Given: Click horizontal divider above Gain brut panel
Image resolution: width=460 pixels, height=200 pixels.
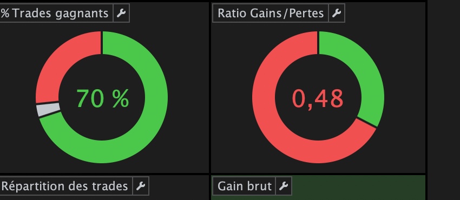Looking at the screenshot, I should pos(318,174).
